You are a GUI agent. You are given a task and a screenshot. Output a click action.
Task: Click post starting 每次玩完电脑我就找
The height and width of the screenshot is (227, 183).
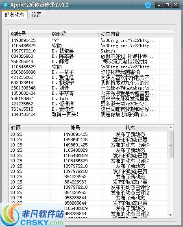click(x=128, y=61)
